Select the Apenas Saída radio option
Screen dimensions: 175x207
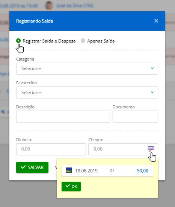point(83,41)
